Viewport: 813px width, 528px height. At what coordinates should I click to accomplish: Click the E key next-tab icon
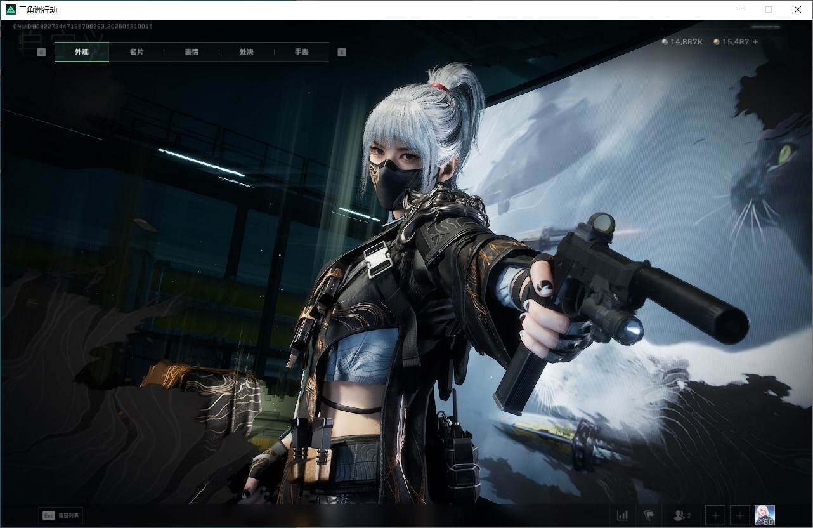(x=342, y=52)
